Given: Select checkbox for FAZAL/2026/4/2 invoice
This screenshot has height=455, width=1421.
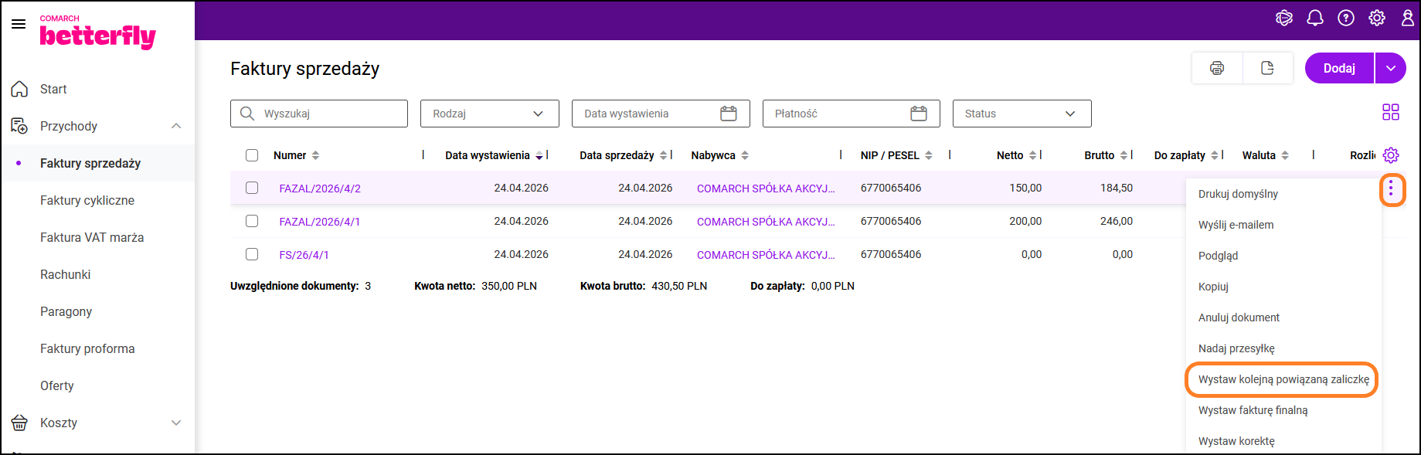Looking at the screenshot, I should click(252, 188).
